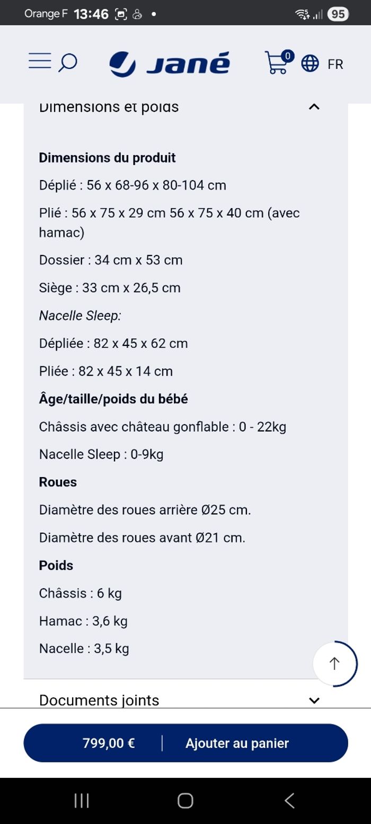Tap the 799,00 € price label

(109, 744)
